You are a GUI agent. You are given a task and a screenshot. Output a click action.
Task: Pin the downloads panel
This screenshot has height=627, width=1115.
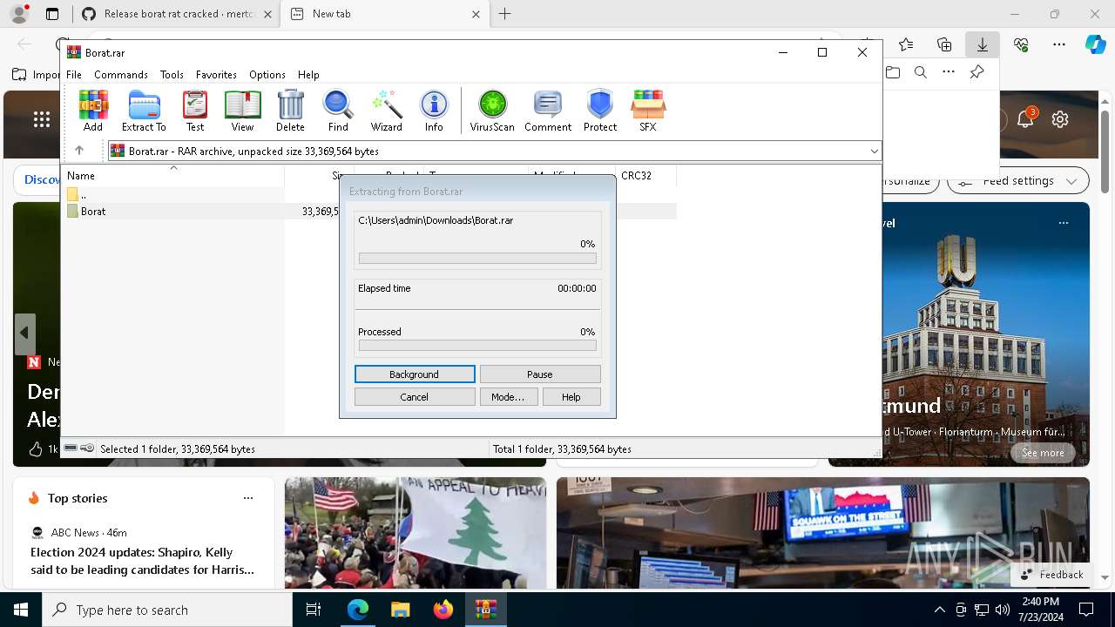coord(976,72)
